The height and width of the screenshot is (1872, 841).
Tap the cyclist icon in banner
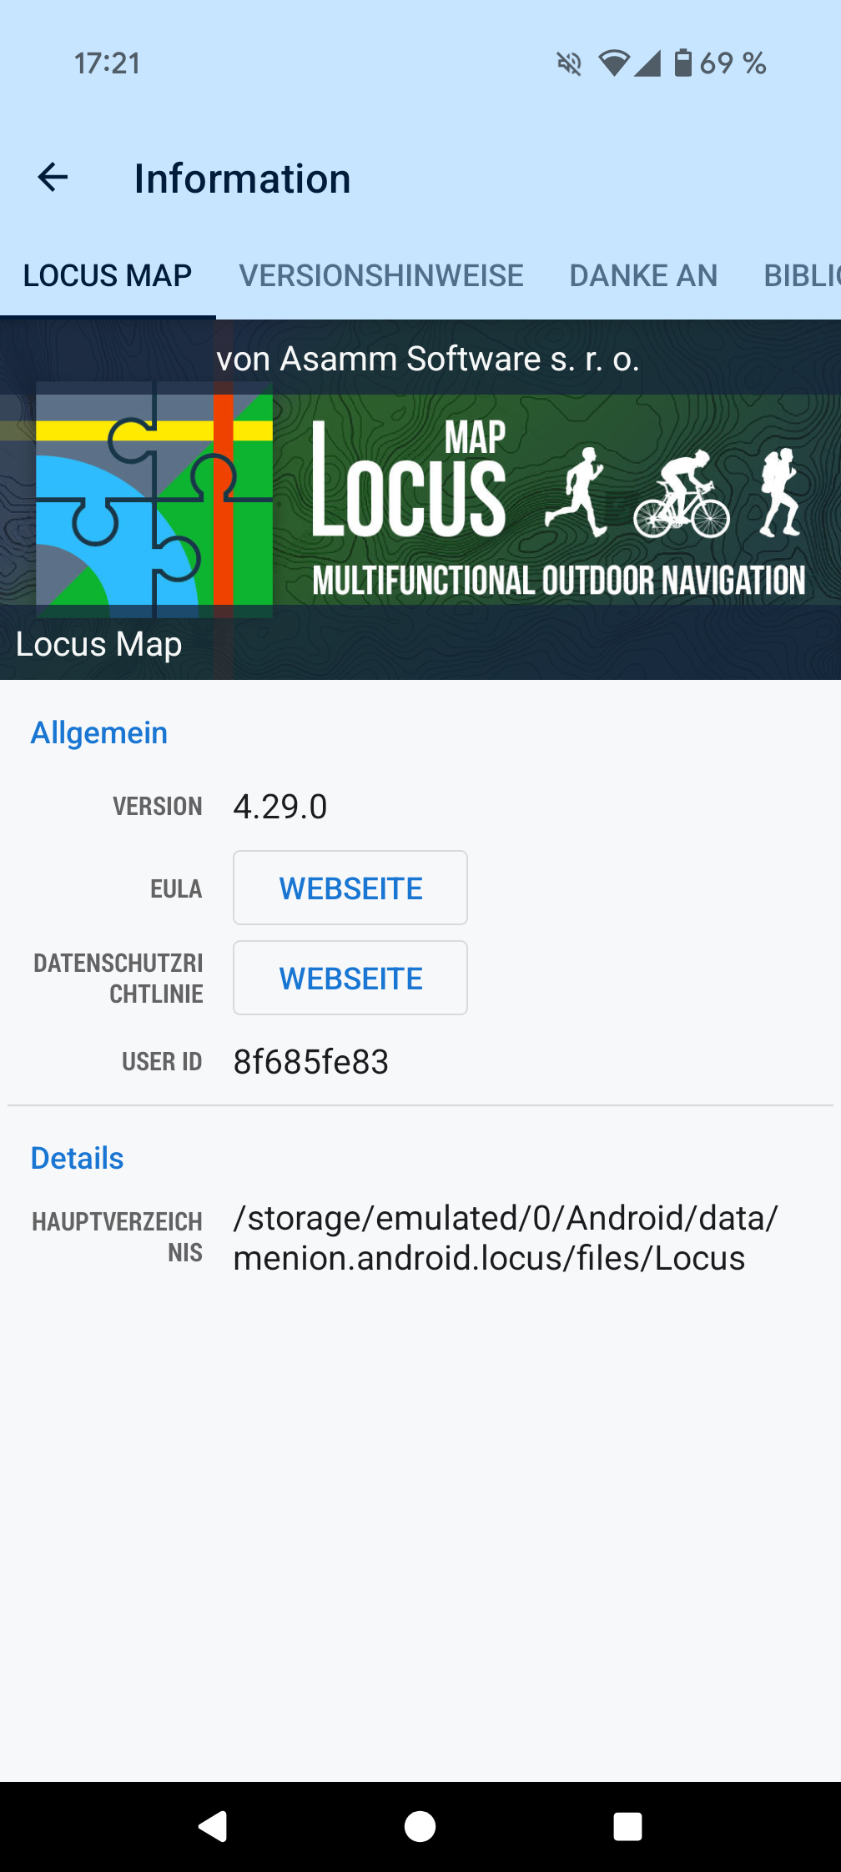pyautogui.click(x=682, y=496)
